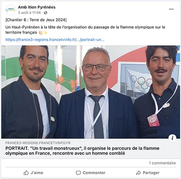View the 1 commentaire count
Image resolution: width=181 pixels, height=179 pixels.
[x=162, y=163]
